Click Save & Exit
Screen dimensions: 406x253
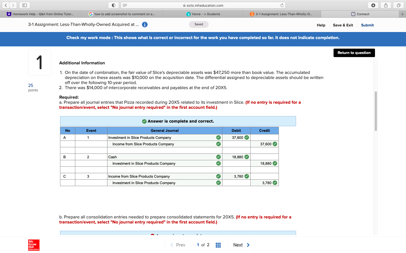[x=343, y=25]
